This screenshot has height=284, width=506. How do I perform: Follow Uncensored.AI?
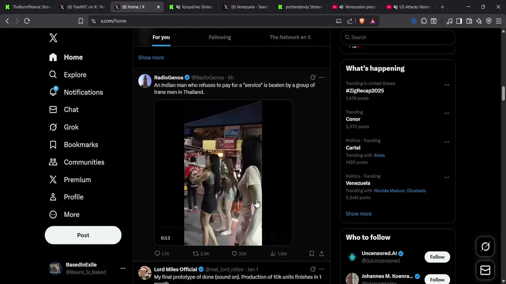[437, 257]
